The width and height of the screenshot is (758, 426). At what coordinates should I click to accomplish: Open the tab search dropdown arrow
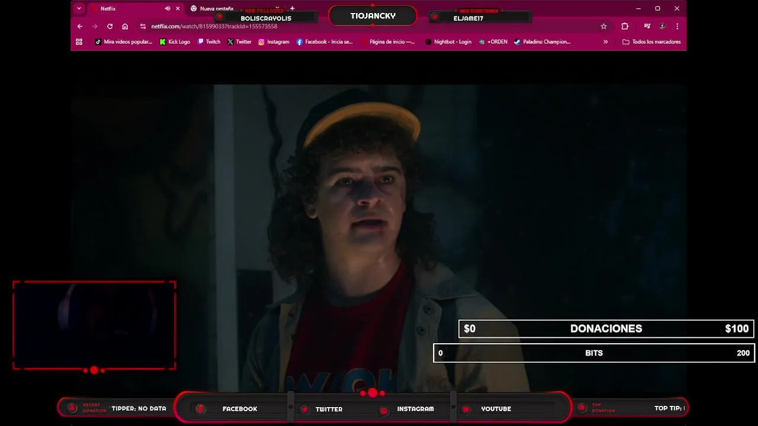(x=79, y=9)
